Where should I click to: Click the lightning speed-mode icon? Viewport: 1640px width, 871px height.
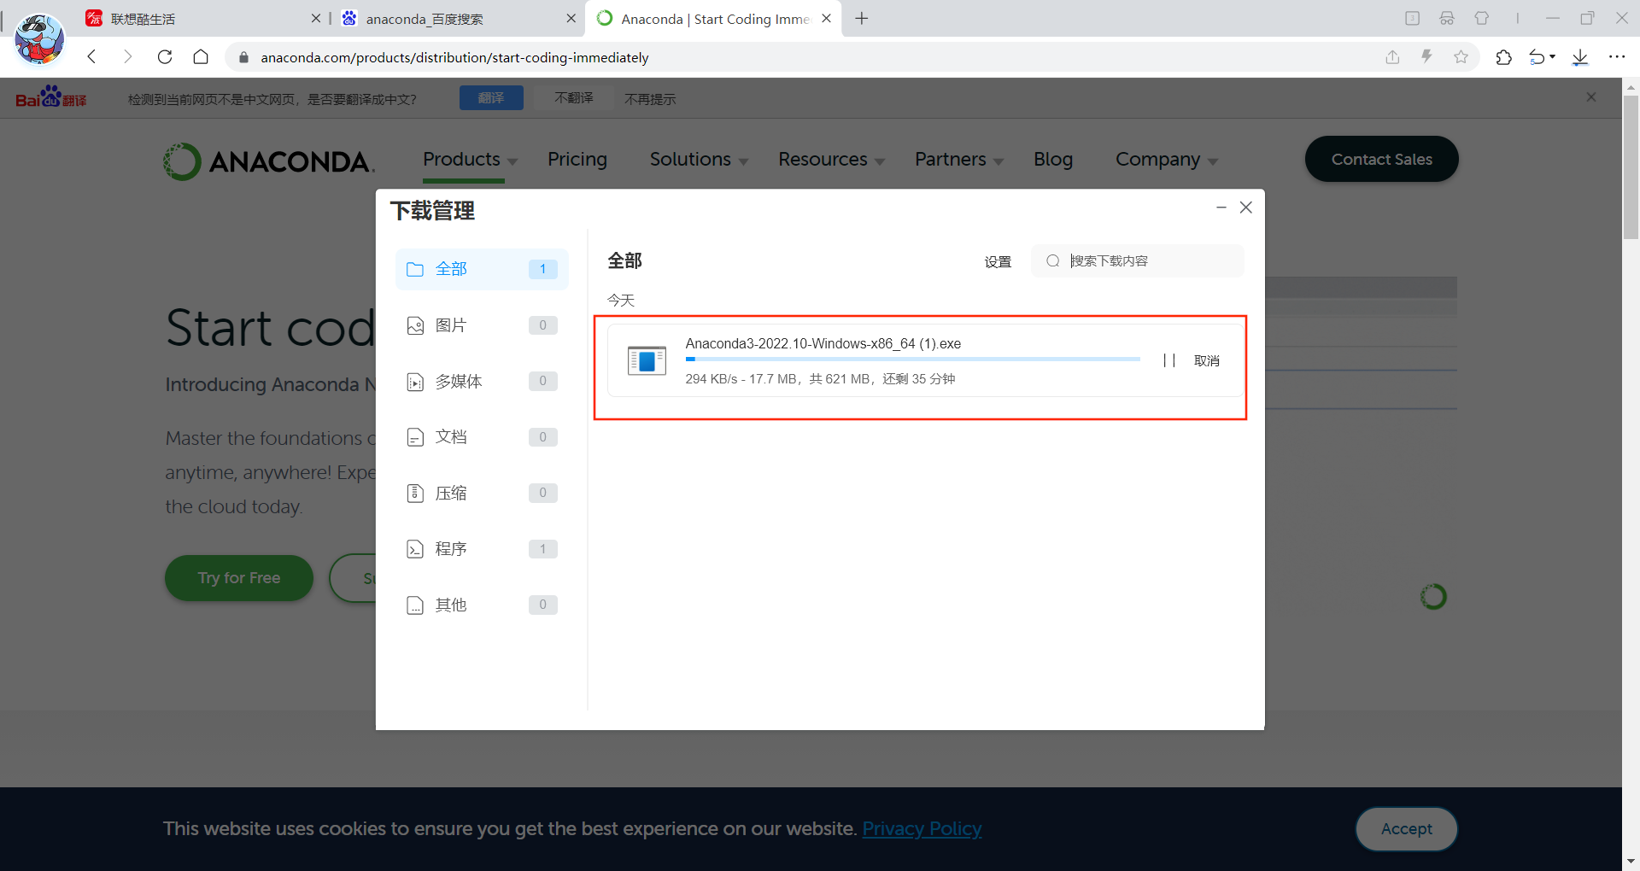click(x=1426, y=57)
